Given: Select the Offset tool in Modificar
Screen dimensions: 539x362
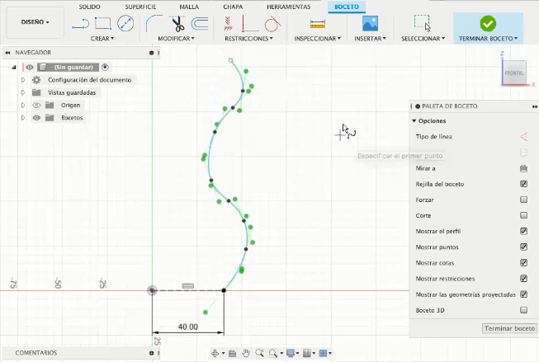Looking at the screenshot, I should point(200,24).
